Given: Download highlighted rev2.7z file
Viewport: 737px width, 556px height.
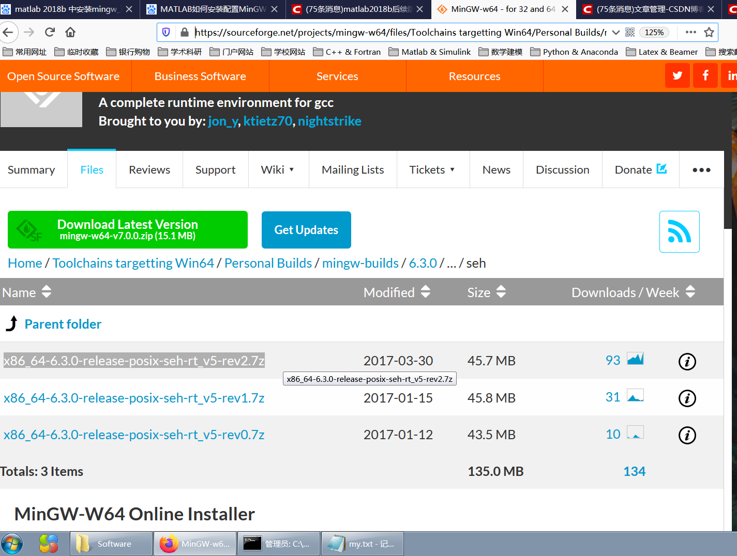Looking at the screenshot, I should [x=134, y=361].
